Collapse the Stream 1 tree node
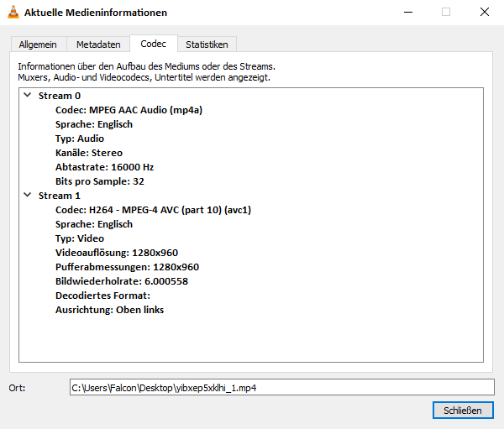 click(27, 196)
